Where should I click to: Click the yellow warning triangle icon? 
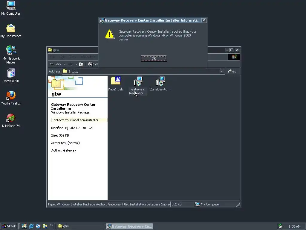click(x=110, y=34)
